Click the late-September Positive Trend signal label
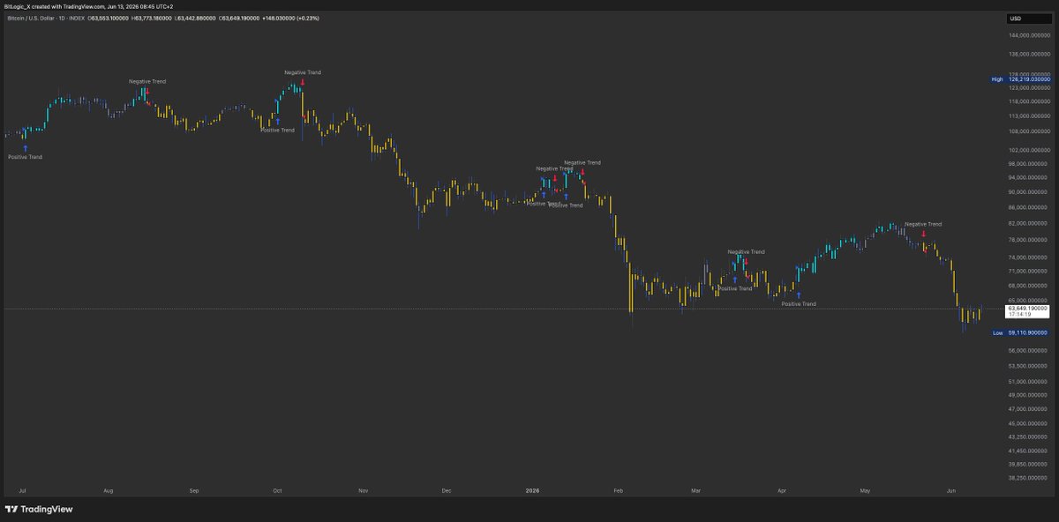Screen dimensions: 1059x522 (277, 130)
